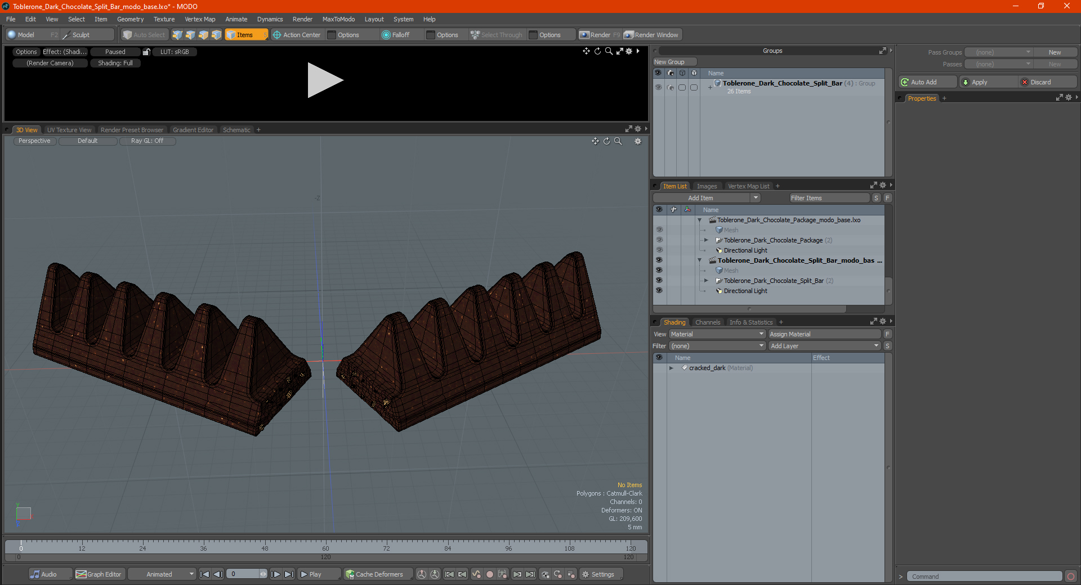Viewport: 1081px width, 585px height.
Task: Open Animated keying mode dropdown
Action: pyautogui.click(x=163, y=574)
